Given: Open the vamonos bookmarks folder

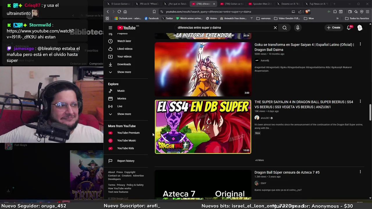Looking at the screenshot, I should point(263,18).
